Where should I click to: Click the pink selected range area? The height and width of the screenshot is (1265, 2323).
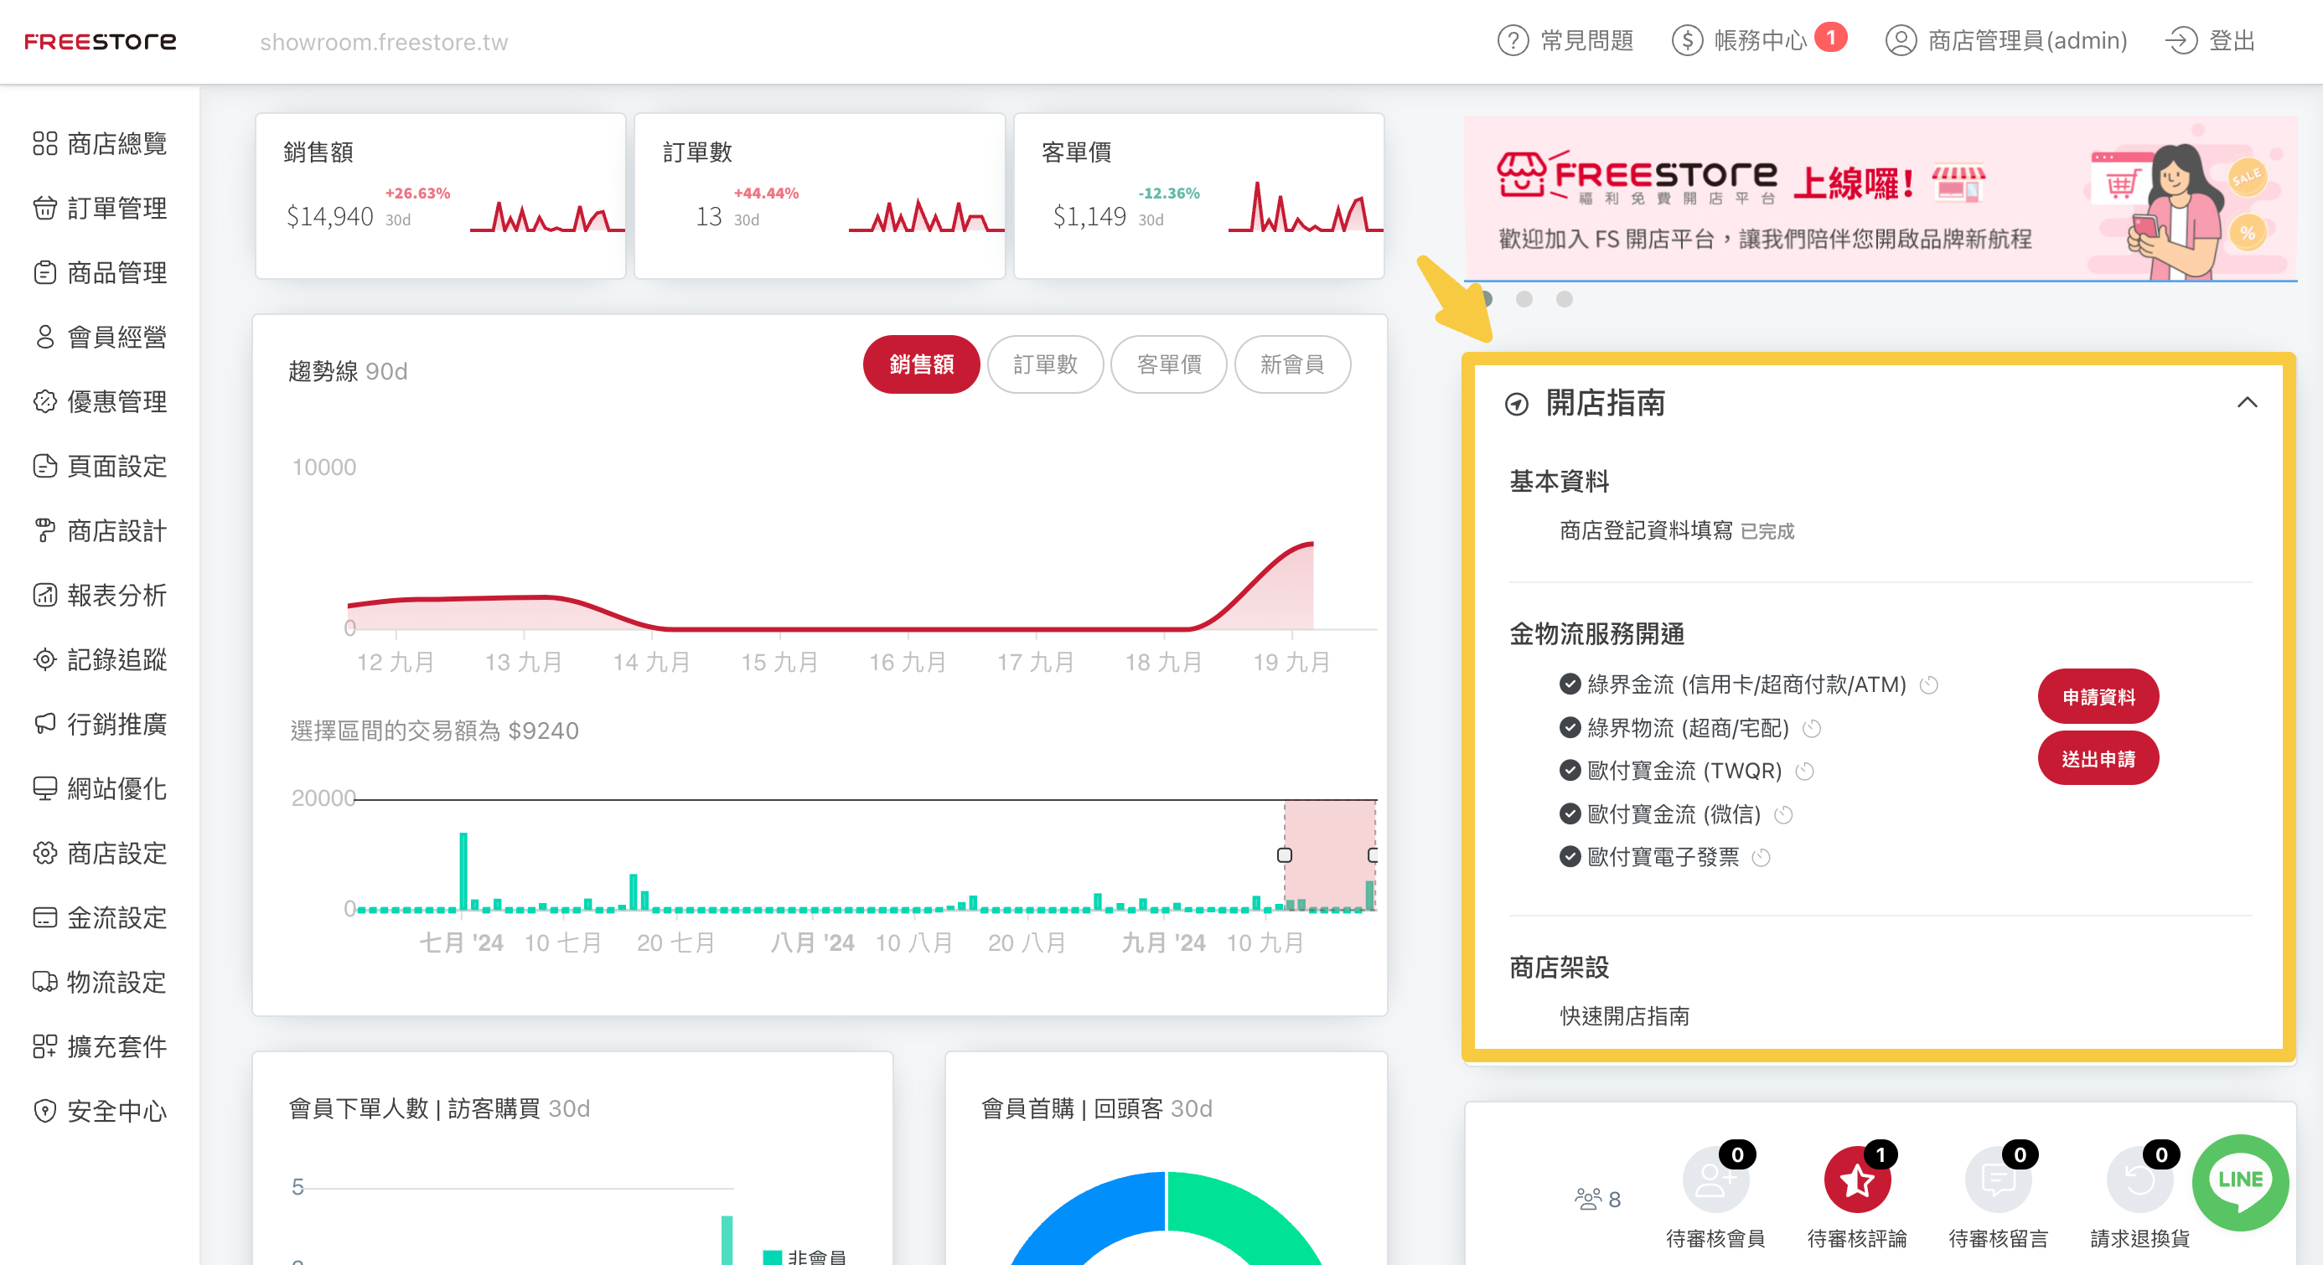tap(1329, 855)
